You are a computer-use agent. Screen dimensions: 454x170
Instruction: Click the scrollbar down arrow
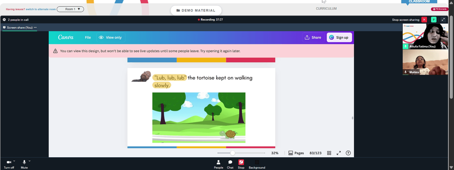point(452,168)
